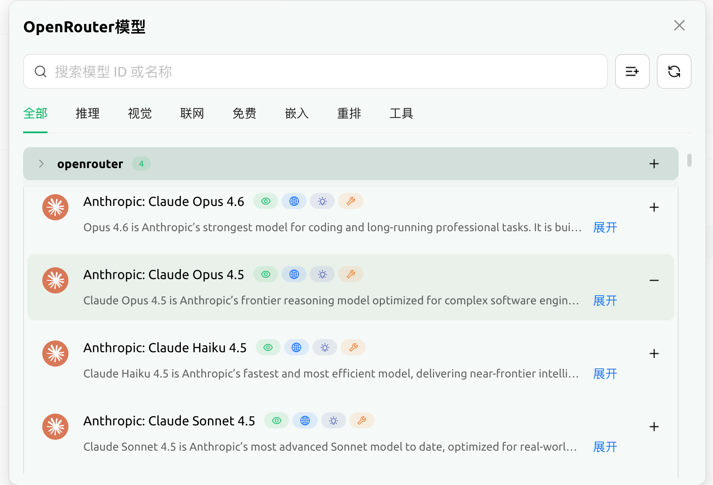Switch to the 视觉 tab
713x485 pixels.
[x=140, y=114]
